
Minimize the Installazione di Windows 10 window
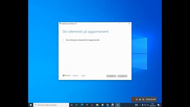[x=120, y=24]
